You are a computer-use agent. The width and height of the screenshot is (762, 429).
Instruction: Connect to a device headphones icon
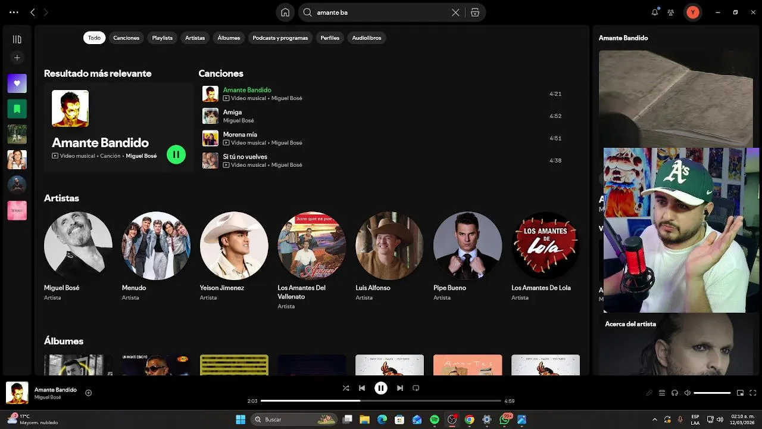pyautogui.click(x=674, y=393)
